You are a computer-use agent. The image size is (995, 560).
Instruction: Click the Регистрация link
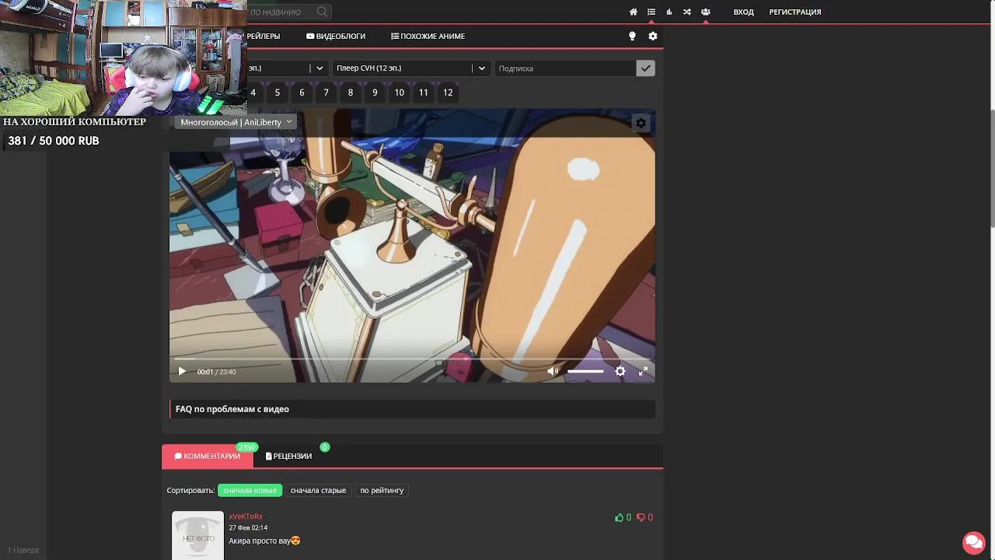[795, 12]
